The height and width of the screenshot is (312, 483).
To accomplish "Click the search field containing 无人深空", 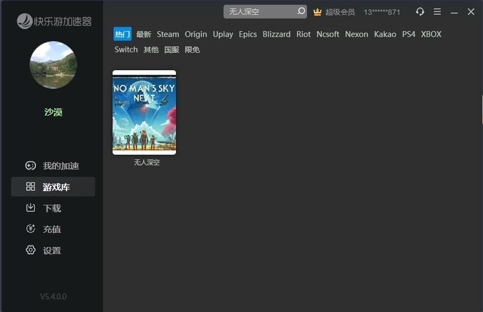I will (265, 12).
